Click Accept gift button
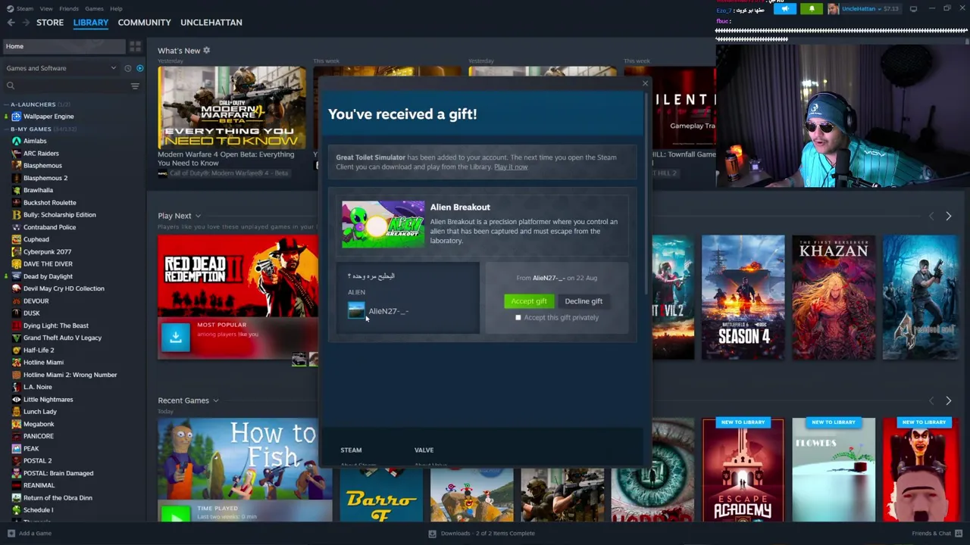The height and width of the screenshot is (545, 970). click(529, 301)
